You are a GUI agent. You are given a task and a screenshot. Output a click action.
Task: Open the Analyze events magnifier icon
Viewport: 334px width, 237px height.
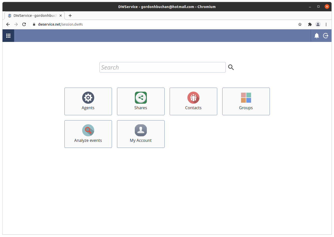[x=88, y=130]
